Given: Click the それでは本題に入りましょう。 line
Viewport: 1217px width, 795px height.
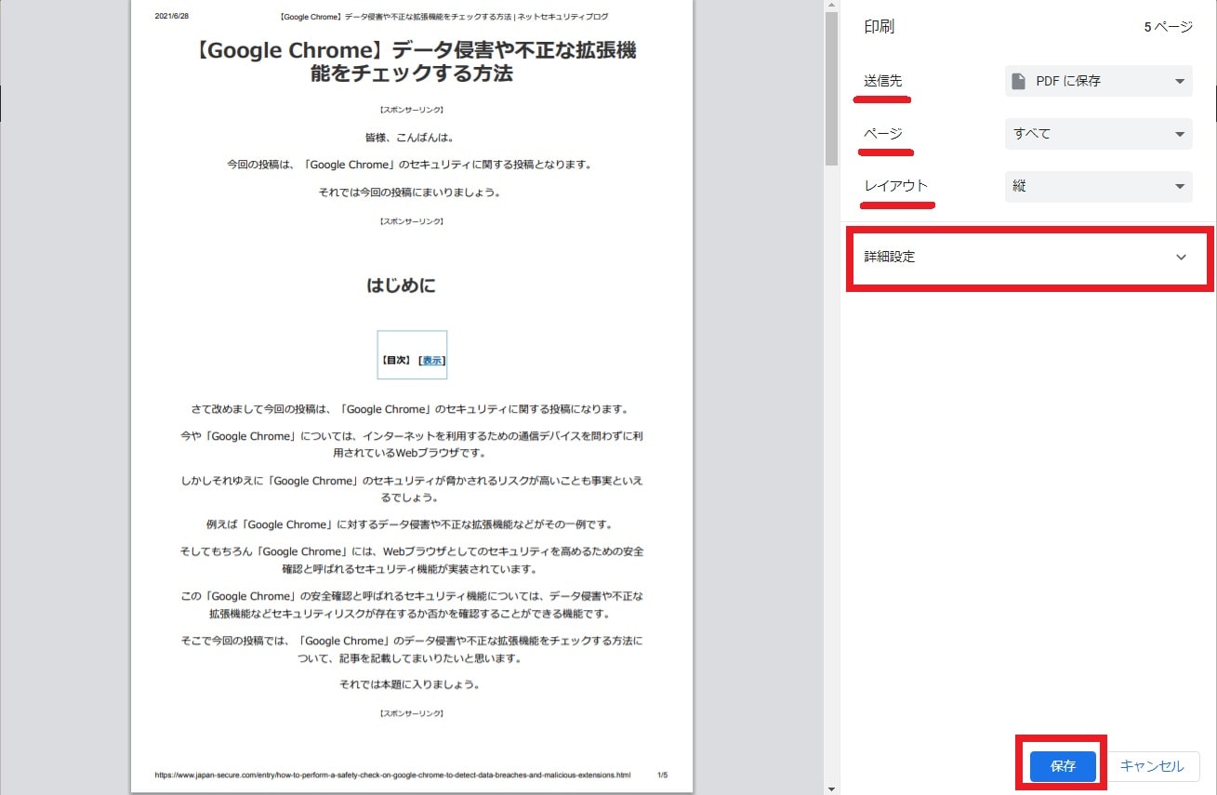Looking at the screenshot, I should (x=410, y=685).
